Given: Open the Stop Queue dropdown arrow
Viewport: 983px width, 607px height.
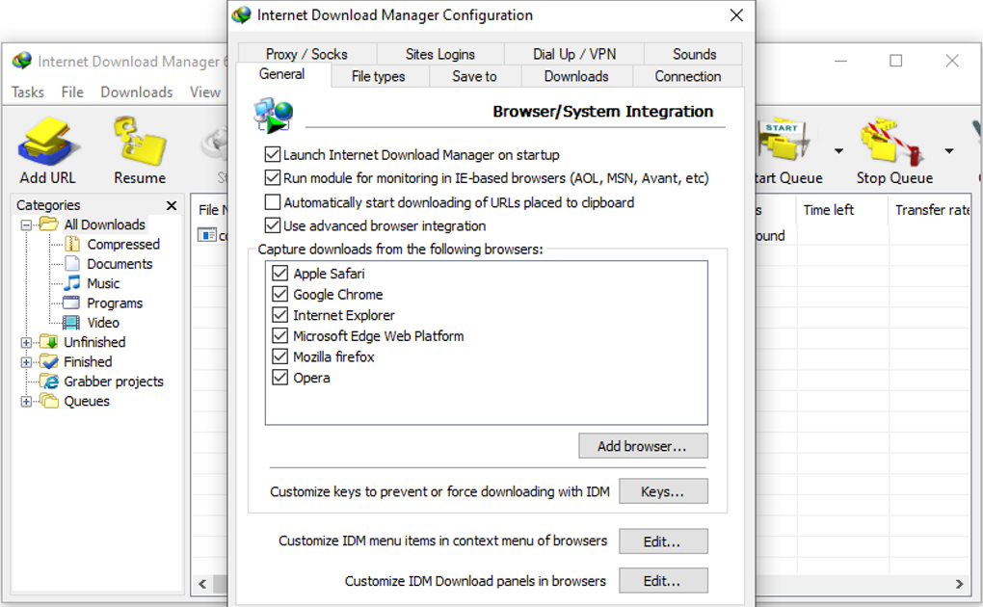Looking at the screenshot, I should [949, 151].
